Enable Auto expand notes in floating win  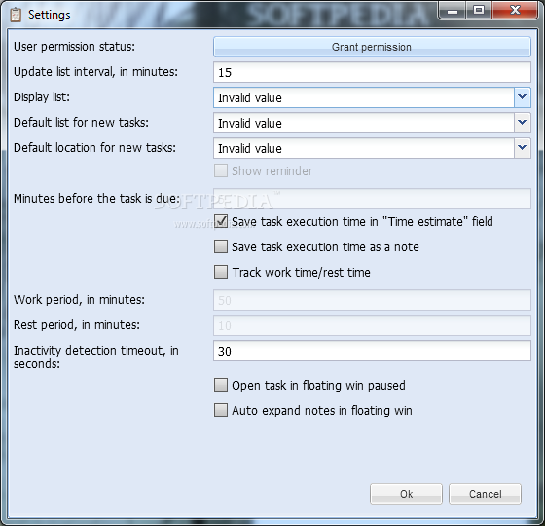tap(221, 410)
